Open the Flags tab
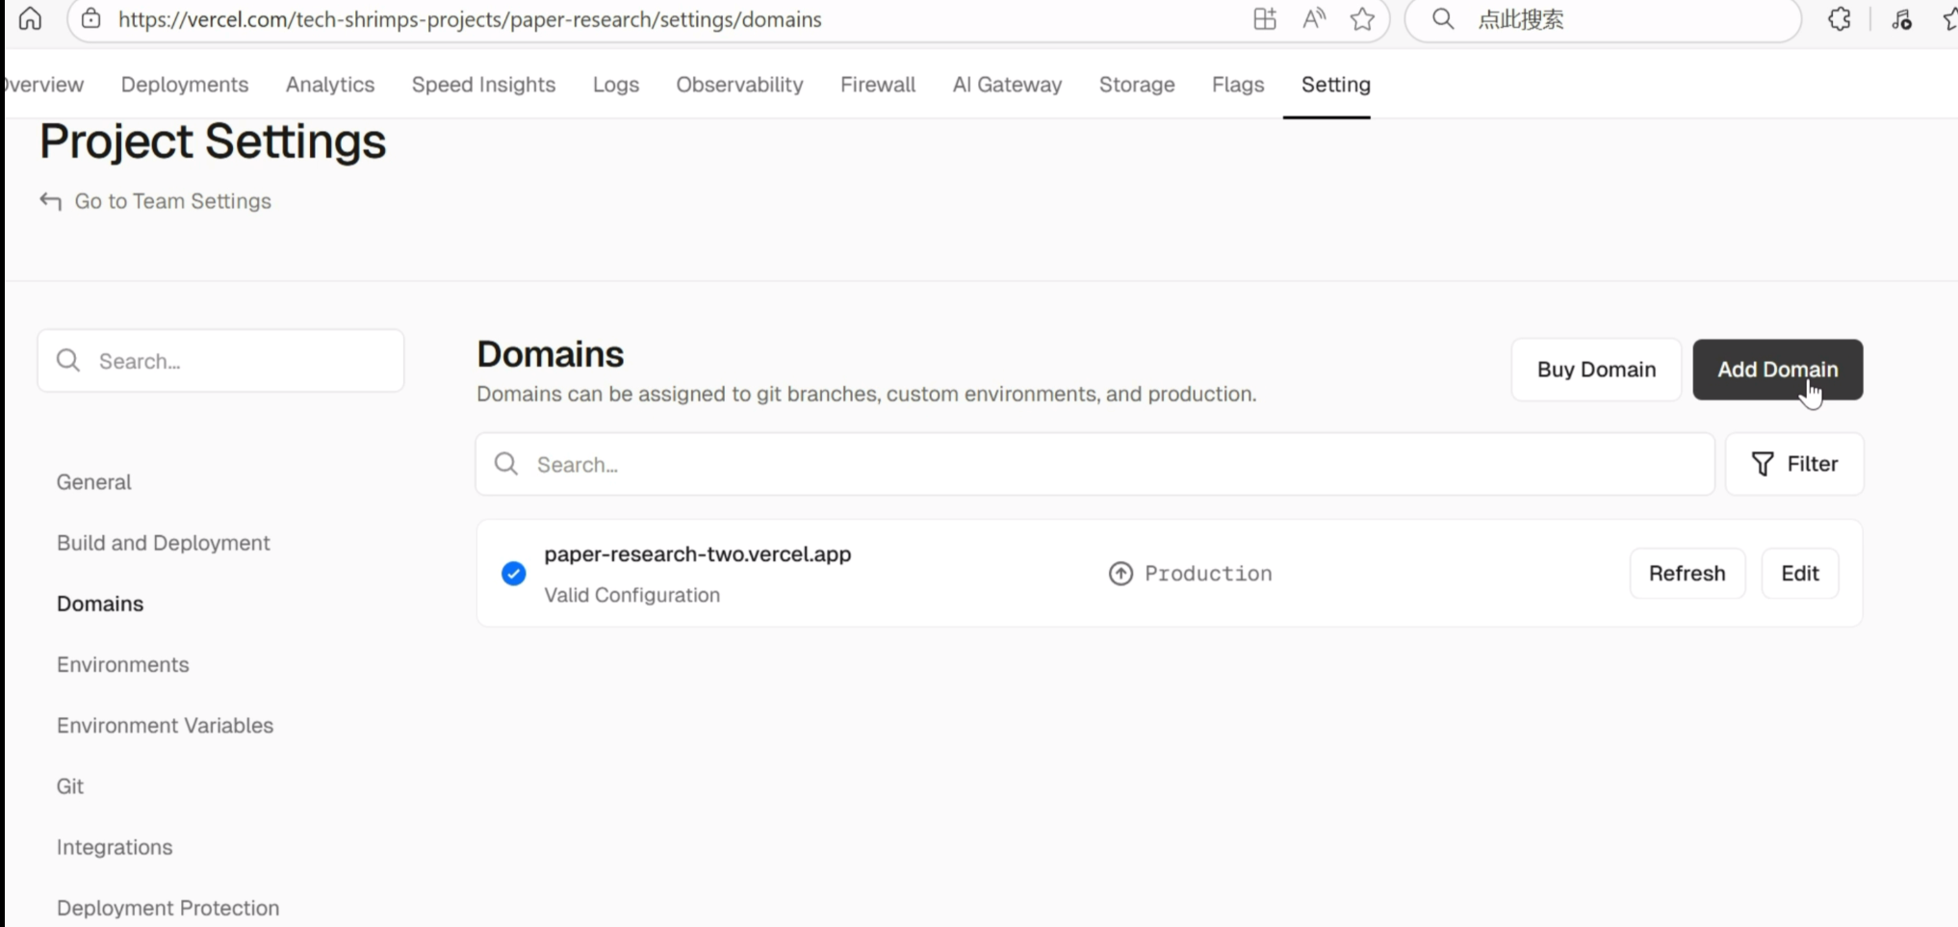The width and height of the screenshot is (1958, 927). (1238, 85)
